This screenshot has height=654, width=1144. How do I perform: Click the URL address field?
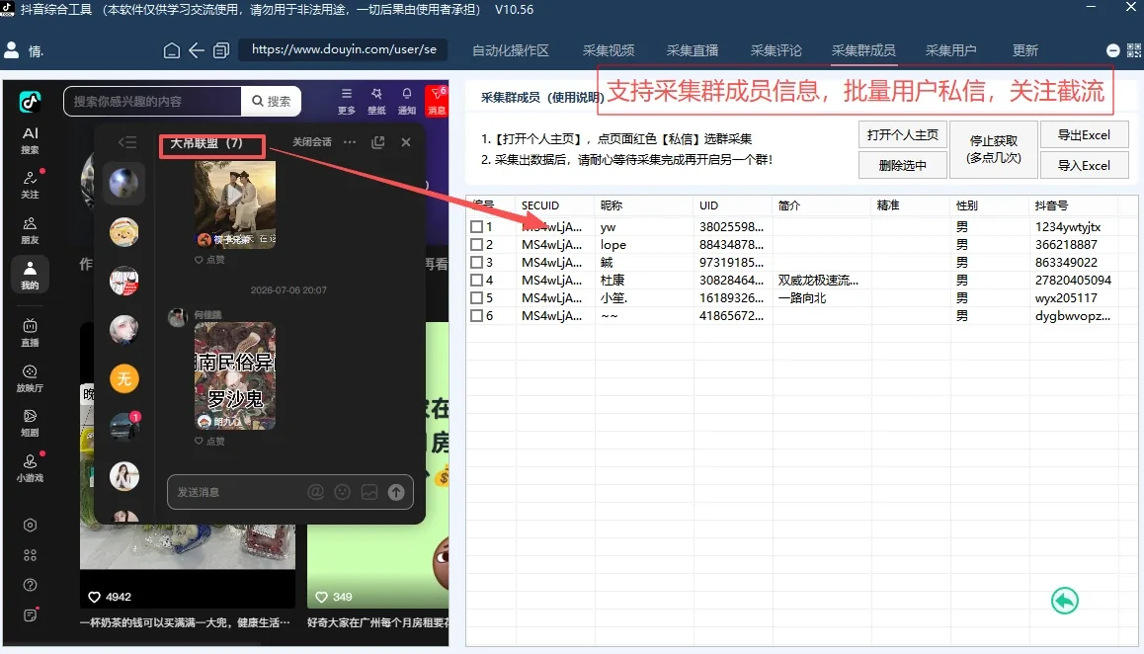[x=344, y=49]
